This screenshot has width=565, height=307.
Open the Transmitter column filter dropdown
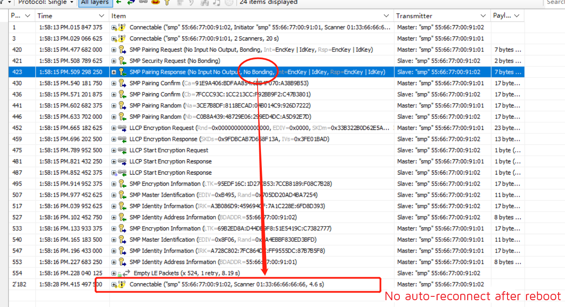point(482,15)
